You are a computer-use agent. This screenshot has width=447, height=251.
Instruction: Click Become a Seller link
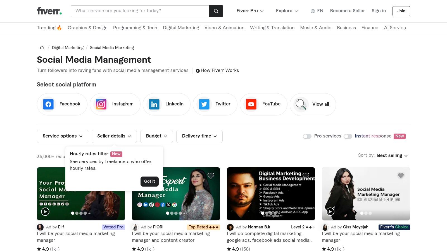click(x=347, y=11)
